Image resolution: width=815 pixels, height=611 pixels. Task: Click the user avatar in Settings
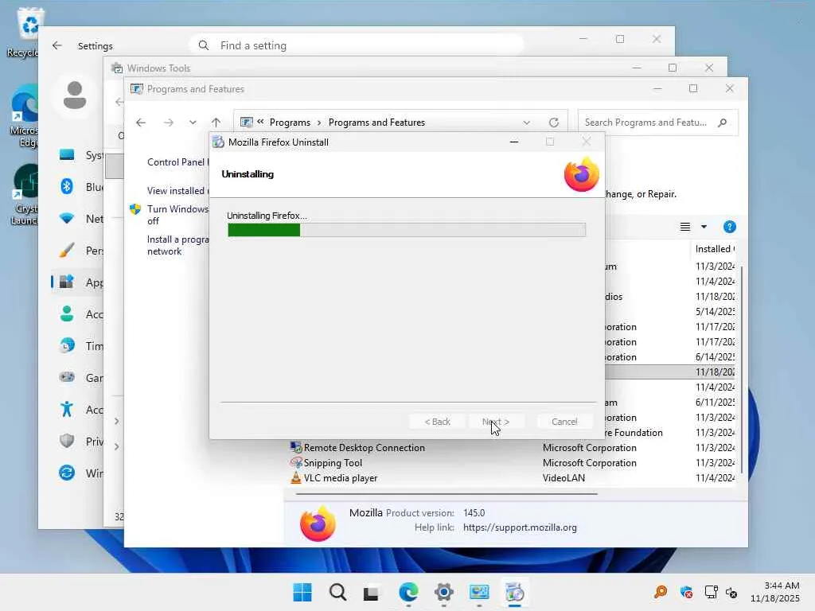[x=75, y=95]
